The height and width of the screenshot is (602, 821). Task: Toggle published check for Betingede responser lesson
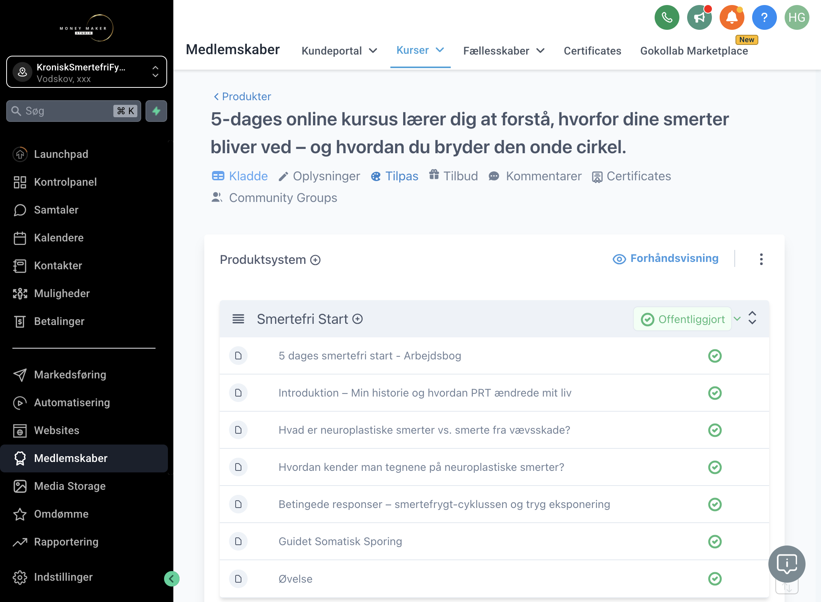715,505
